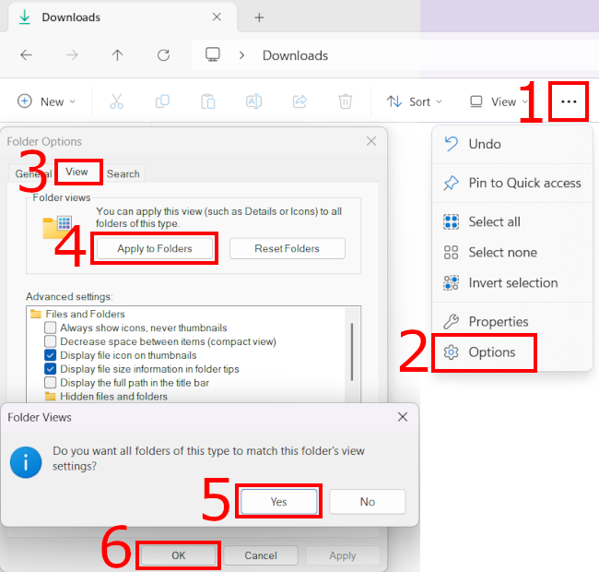
Task: Click Apply to Folders button
Action: (155, 248)
